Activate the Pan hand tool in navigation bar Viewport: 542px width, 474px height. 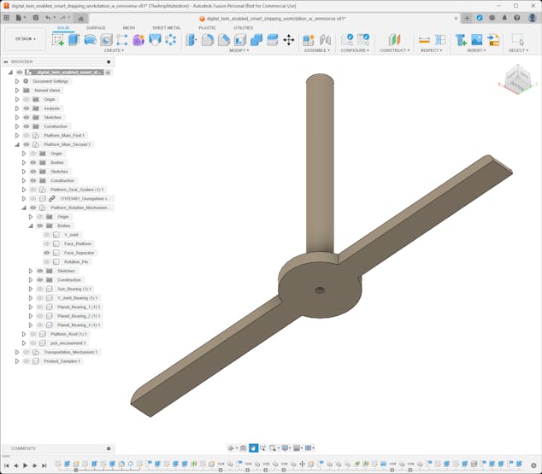(x=253, y=448)
